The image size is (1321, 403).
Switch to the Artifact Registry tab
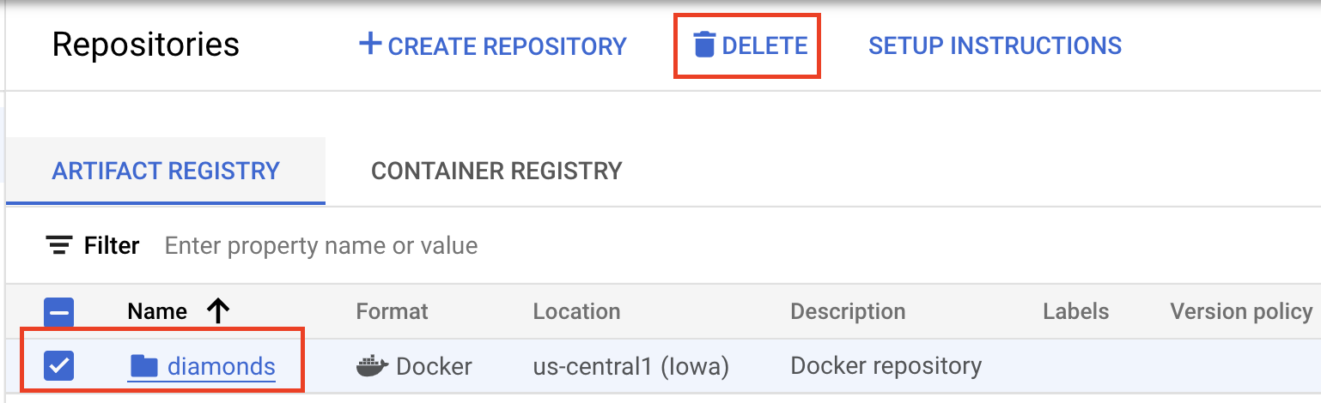[x=166, y=171]
